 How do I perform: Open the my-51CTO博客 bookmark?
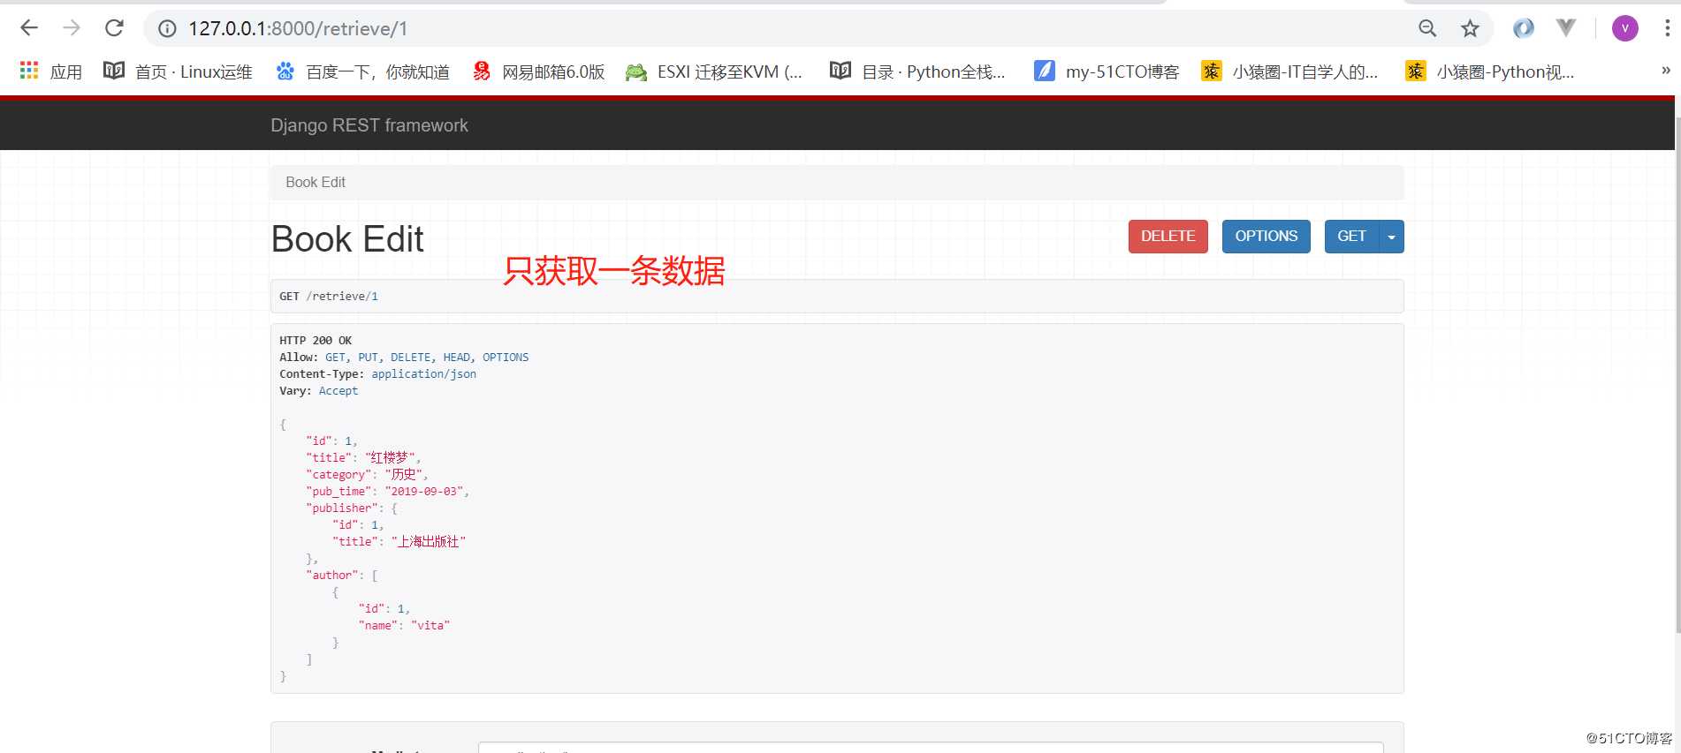(1107, 72)
